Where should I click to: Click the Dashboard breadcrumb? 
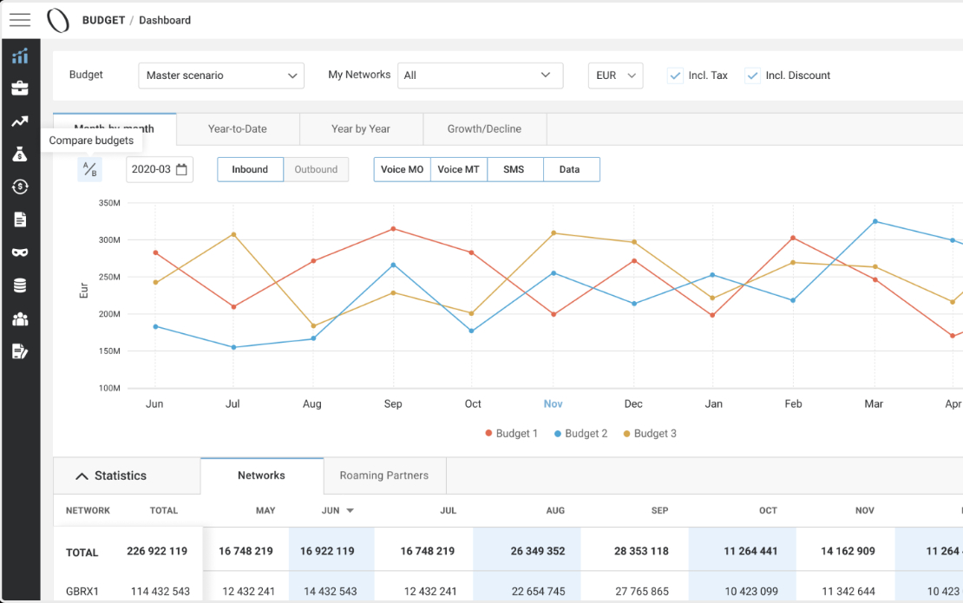click(x=165, y=20)
